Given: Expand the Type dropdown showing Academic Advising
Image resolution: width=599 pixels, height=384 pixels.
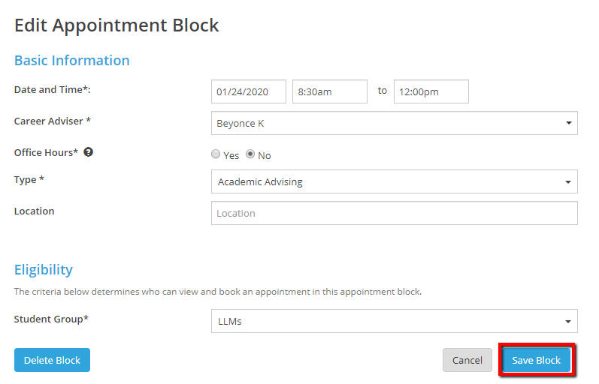Looking at the screenshot, I should [x=394, y=181].
